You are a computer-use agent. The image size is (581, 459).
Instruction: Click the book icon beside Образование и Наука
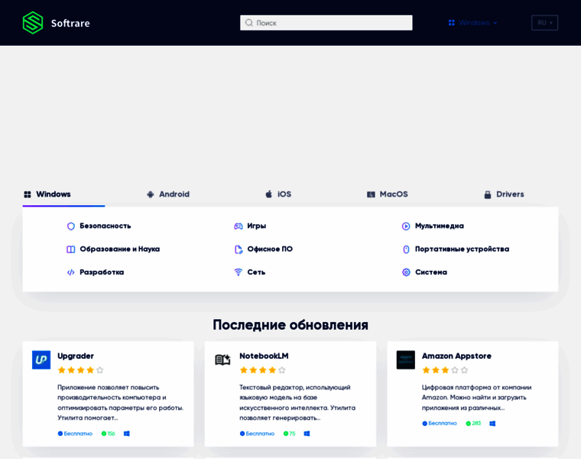click(71, 249)
